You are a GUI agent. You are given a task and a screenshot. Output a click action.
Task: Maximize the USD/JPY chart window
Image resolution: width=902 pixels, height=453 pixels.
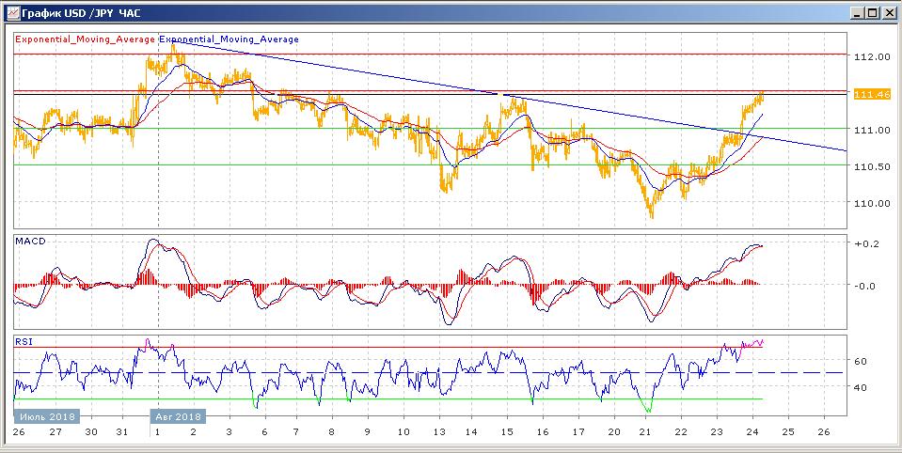point(872,12)
